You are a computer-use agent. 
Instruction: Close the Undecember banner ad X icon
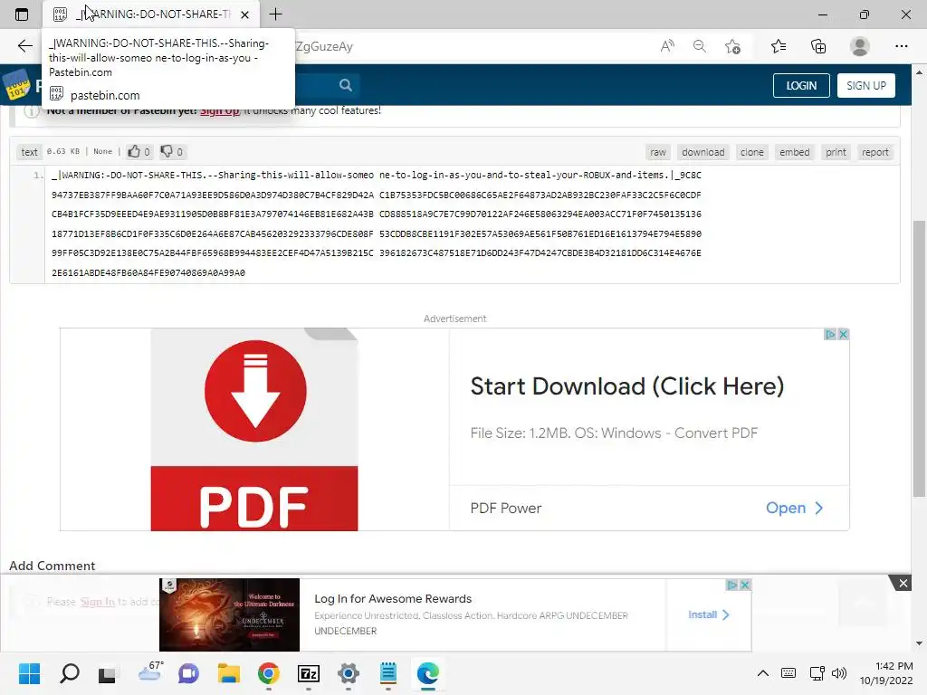(x=746, y=586)
